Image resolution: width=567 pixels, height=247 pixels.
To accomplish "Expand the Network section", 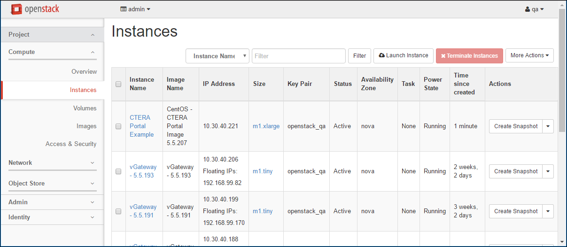I will click(52, 163).
